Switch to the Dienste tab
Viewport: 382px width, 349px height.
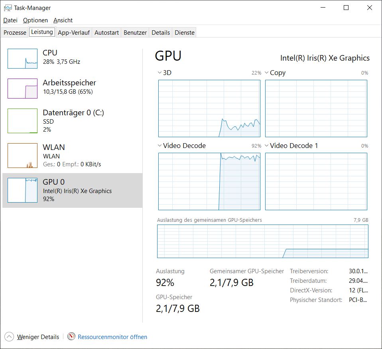(x=185, y=33)
